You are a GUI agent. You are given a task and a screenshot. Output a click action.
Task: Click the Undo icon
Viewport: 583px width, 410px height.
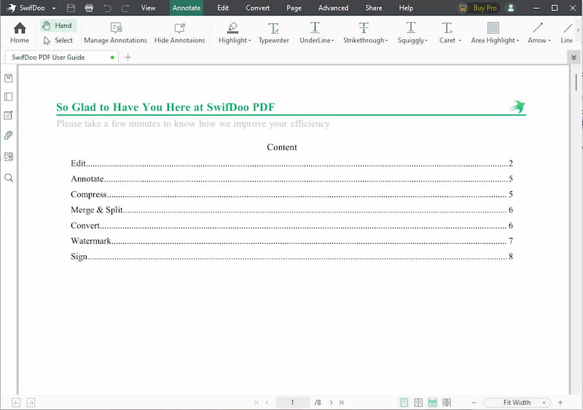point(107,8)
